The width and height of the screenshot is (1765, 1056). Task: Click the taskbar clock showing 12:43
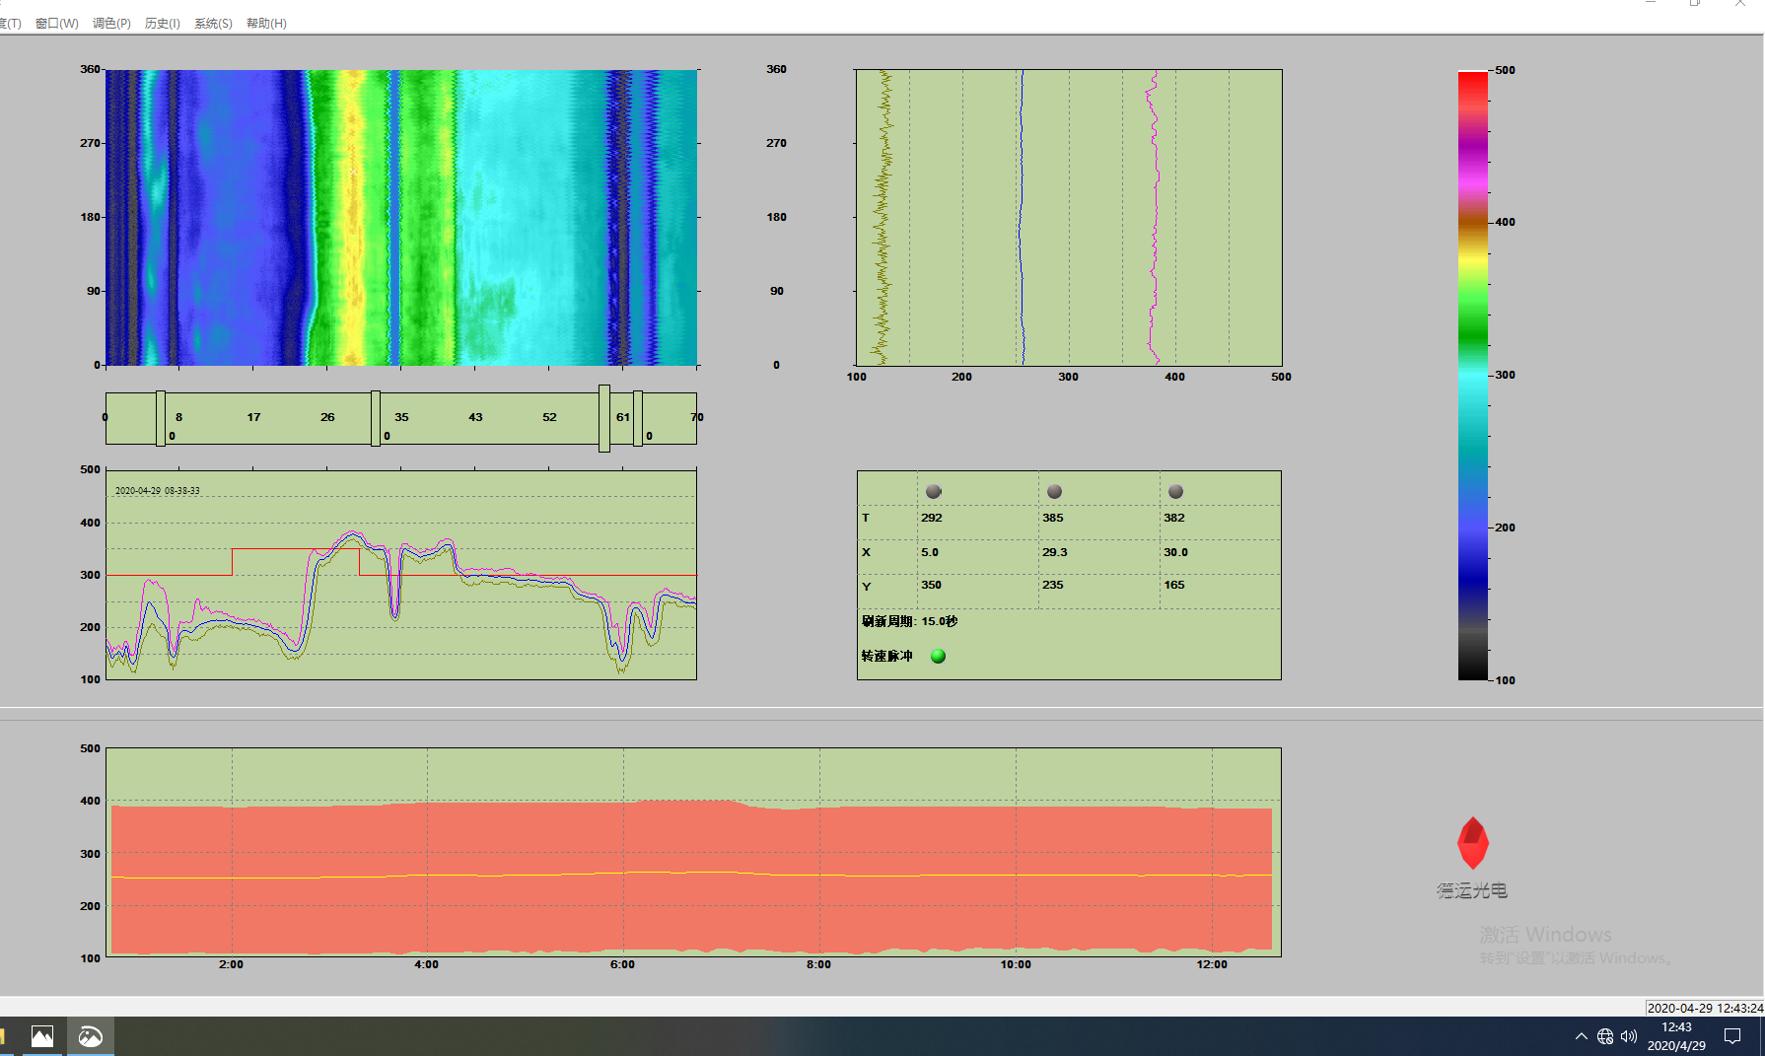coord(1676,1036)
